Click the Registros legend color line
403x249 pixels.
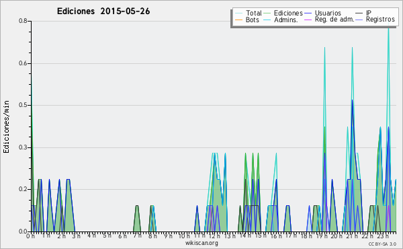click(x=359, y=20)
